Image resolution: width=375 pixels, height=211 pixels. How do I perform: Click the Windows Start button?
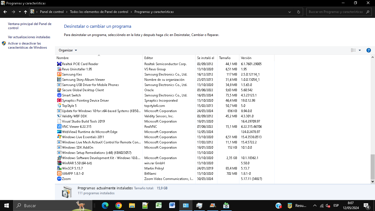(x=7, y=206)
